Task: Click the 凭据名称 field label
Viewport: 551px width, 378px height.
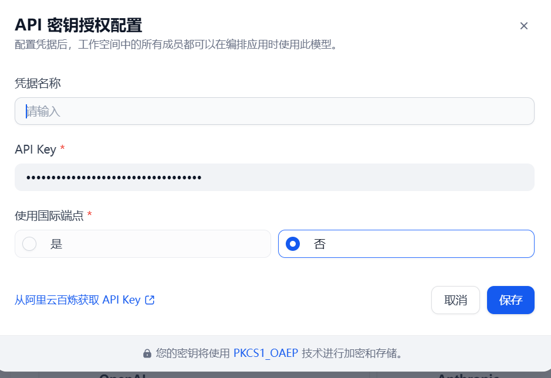Action: tap(38, 84)
